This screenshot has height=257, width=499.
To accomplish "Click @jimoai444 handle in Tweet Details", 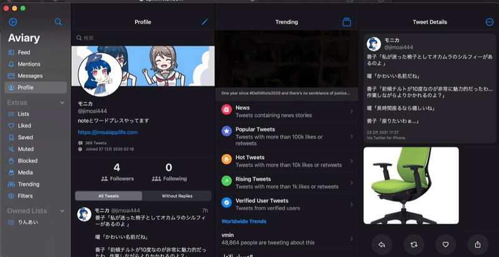I will click(399, 47).
